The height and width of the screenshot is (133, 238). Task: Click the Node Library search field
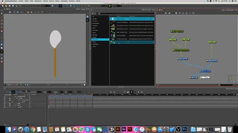pyautogui.click(x=127, y=13)
